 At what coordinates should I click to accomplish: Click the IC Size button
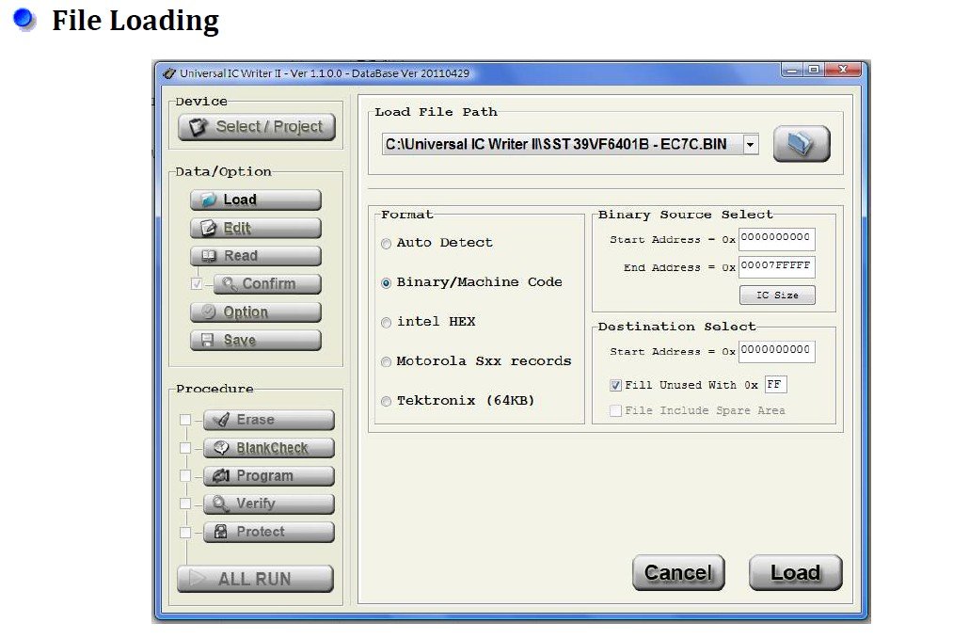(x=777, y=296)
